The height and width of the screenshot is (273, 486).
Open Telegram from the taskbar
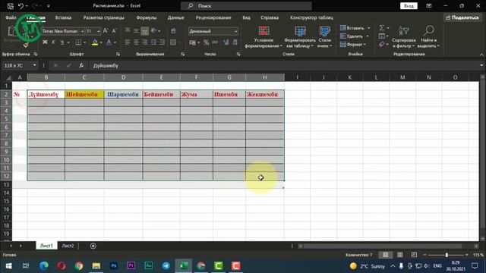166,266
